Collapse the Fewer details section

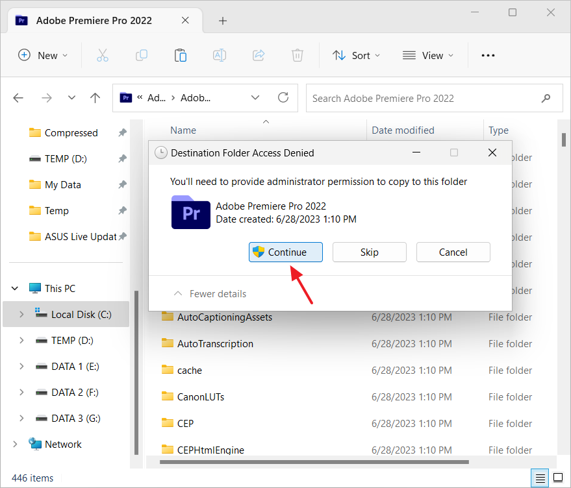210,294
